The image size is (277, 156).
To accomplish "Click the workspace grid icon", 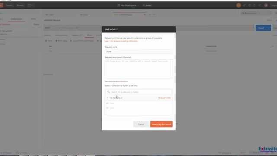I will pyautogui.click(x=119, y=5).
